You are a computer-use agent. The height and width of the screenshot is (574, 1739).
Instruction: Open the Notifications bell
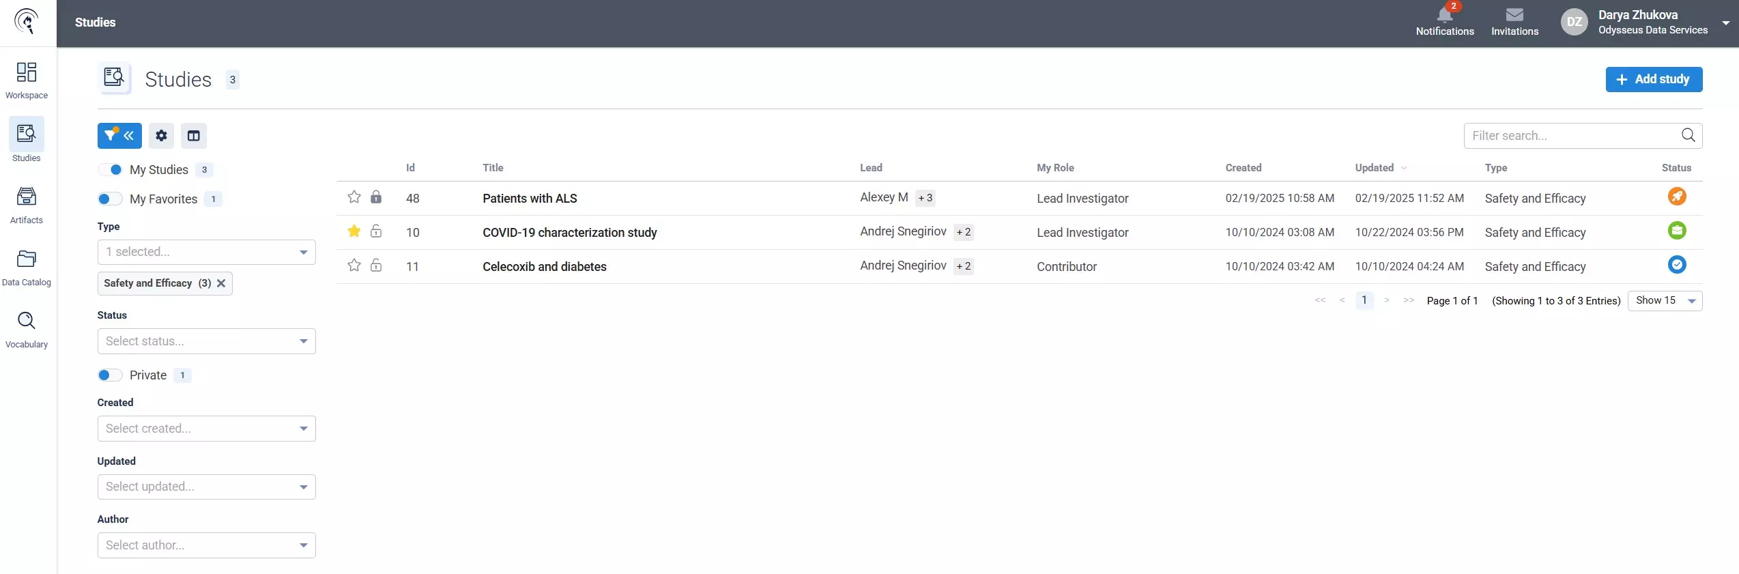[1445, 20]
